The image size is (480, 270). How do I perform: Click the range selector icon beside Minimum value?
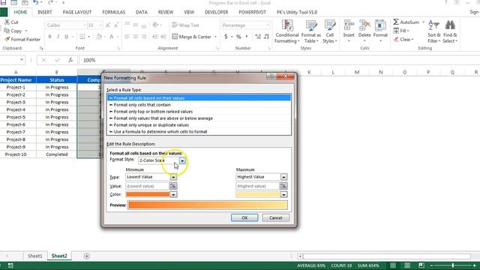point(173,186)
